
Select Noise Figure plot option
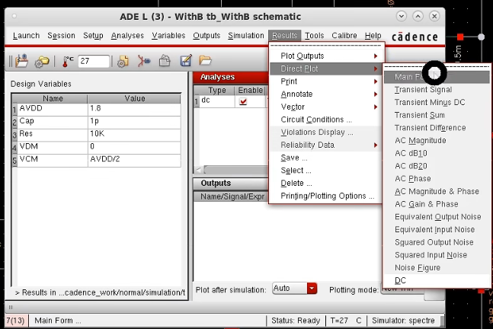click(417, 268)
